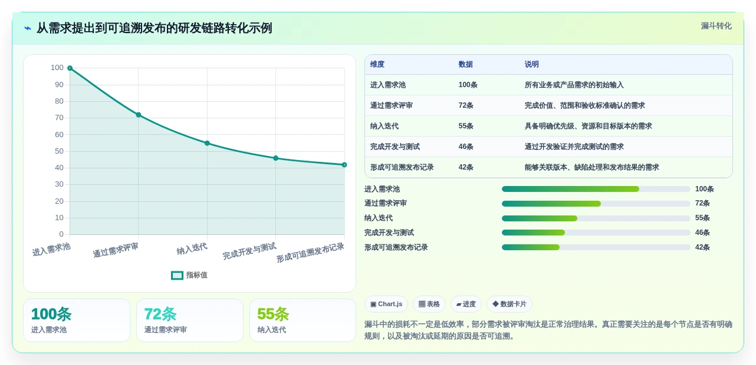Viewport: 756px width, 365px height.
Task: Click the 纳入迭代 progress bar
Action: [x=596, y=218]
